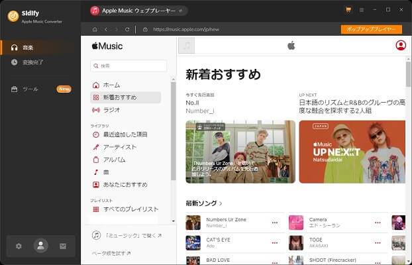The image size is (412, 265).
Task: Click artist name Number_i under No.II
Action: tap(200, 111)
